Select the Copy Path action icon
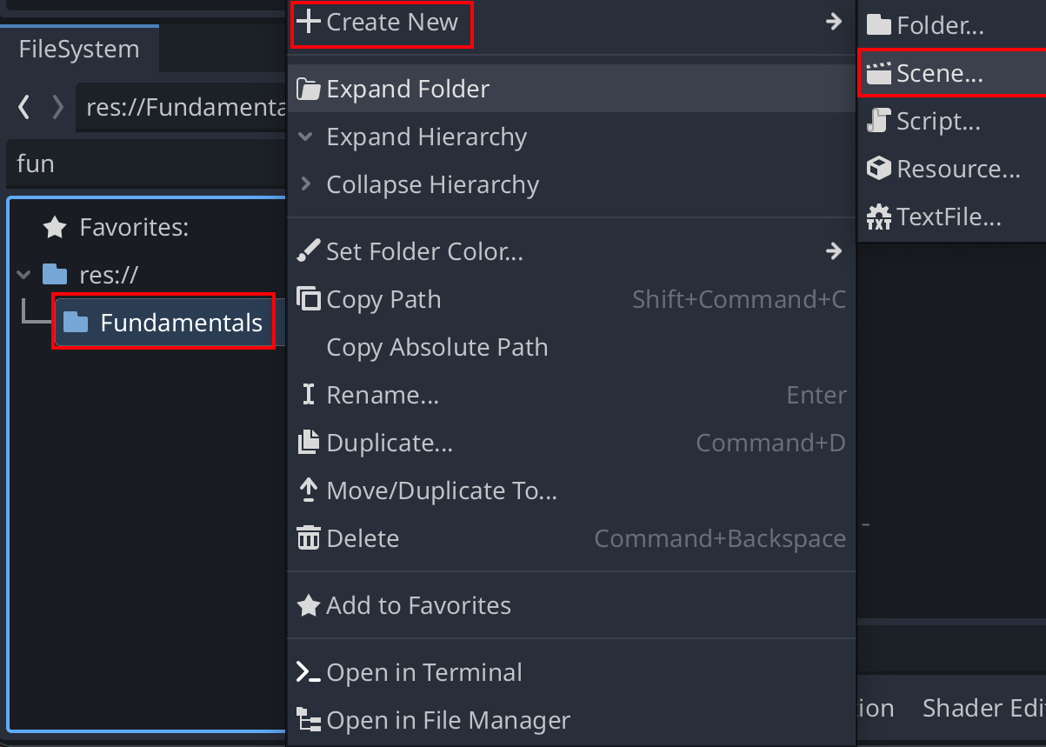This screenshot has width=1046, height=747. 309,299
